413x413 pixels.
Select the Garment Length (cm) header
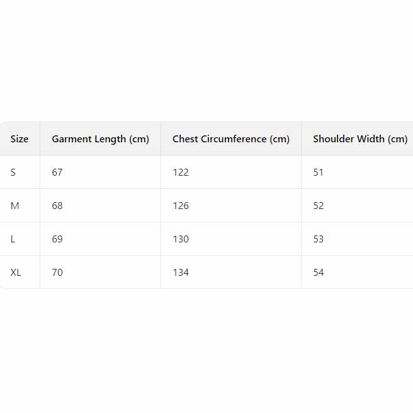click(100, 139)
